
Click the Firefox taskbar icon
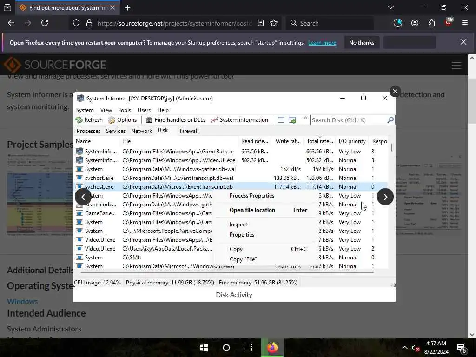pos(272,348)
